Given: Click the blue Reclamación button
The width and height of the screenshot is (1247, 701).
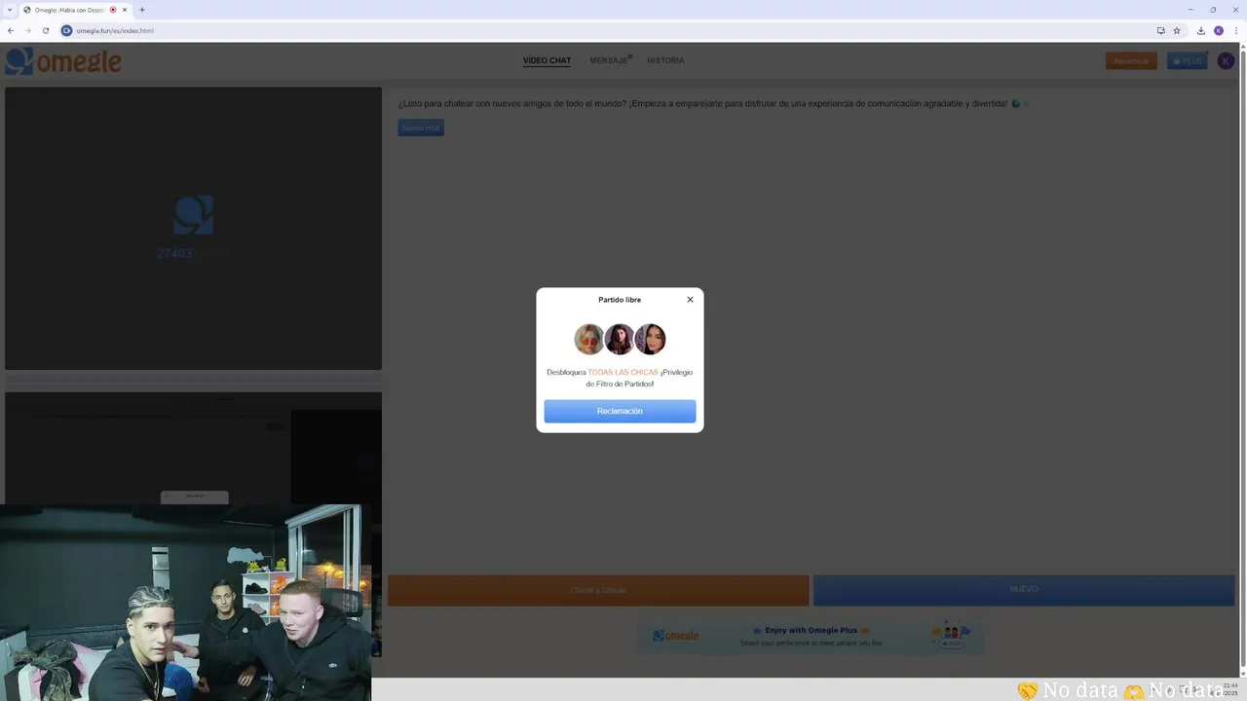Looking at the screenshot, I should (x=620, y=411).
